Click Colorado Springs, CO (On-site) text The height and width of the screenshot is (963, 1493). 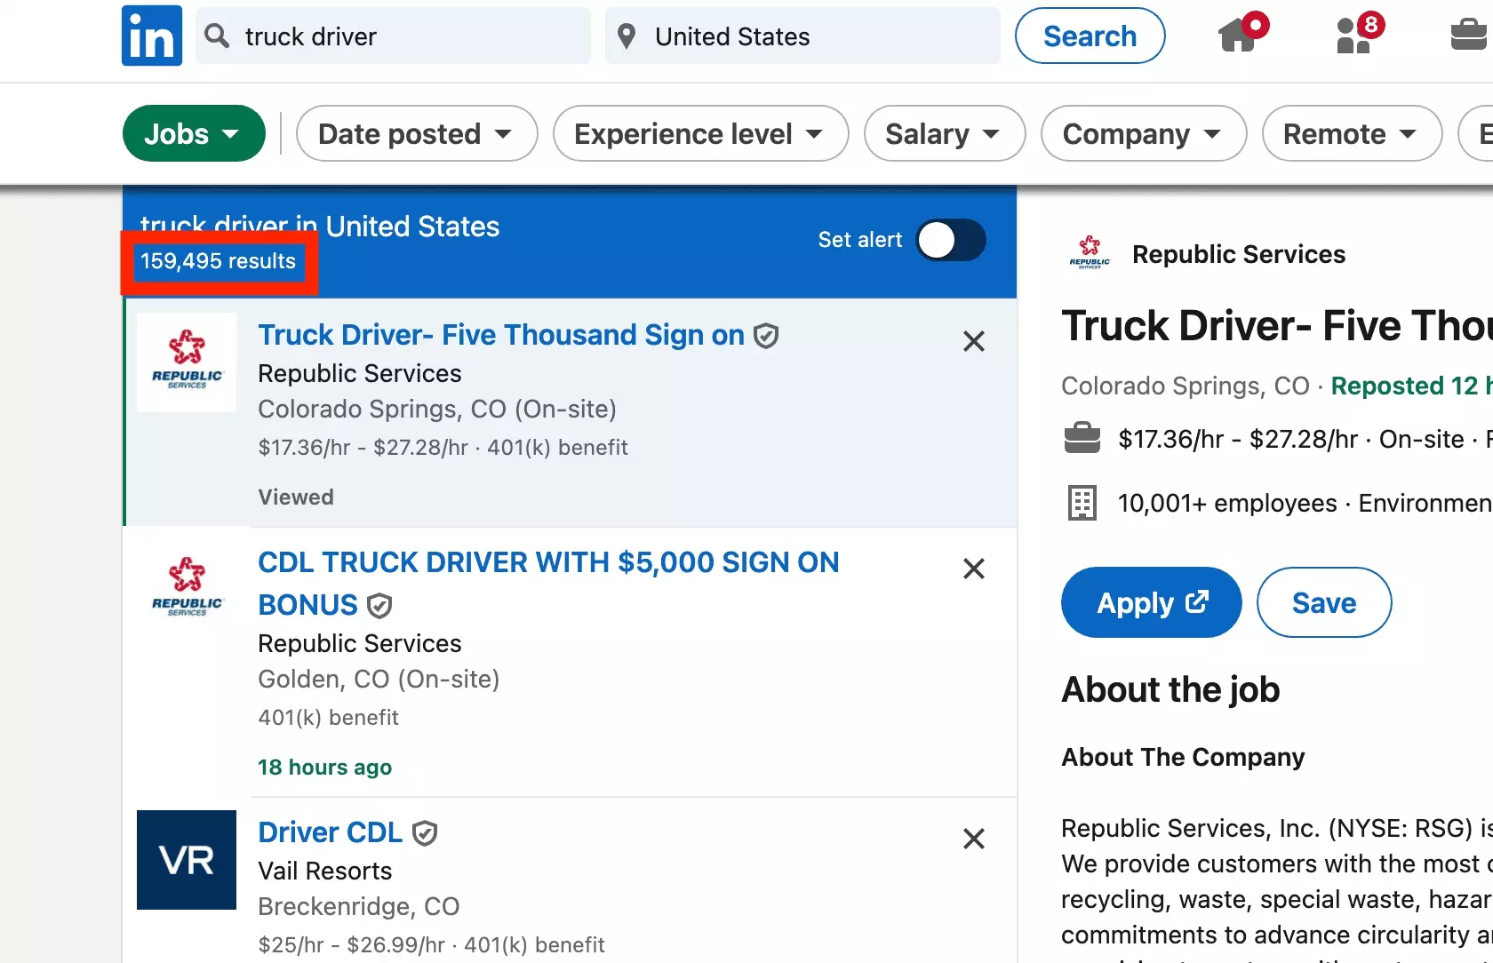coord(437,409)
